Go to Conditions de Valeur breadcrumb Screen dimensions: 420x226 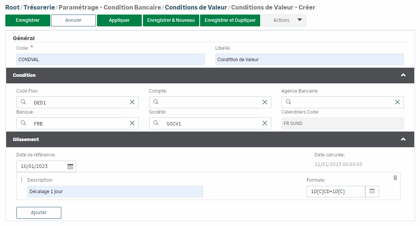(x=196, y=7)
